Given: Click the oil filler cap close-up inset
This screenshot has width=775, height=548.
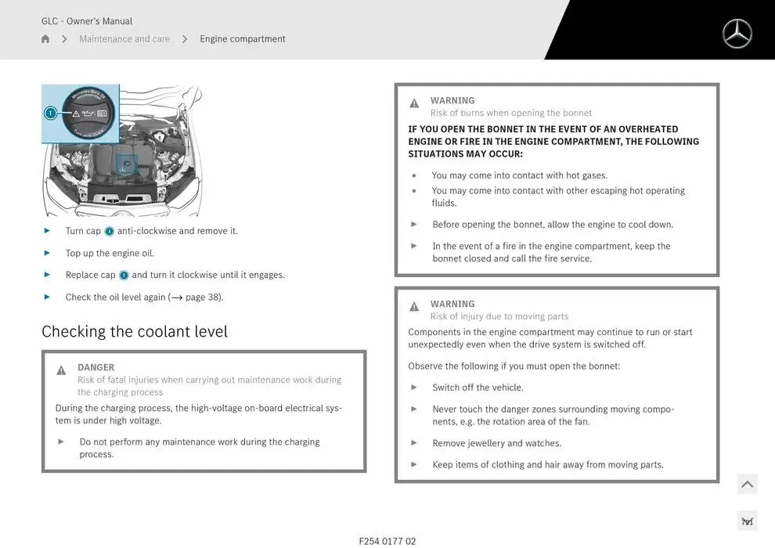Looking at the screenshot, I should point(81,114).
